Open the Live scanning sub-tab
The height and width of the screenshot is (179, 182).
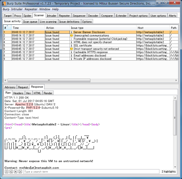click(48, 22)
